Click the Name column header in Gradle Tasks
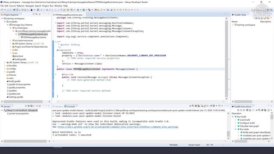The image size is (274, 154). click(x=234, y=21)
